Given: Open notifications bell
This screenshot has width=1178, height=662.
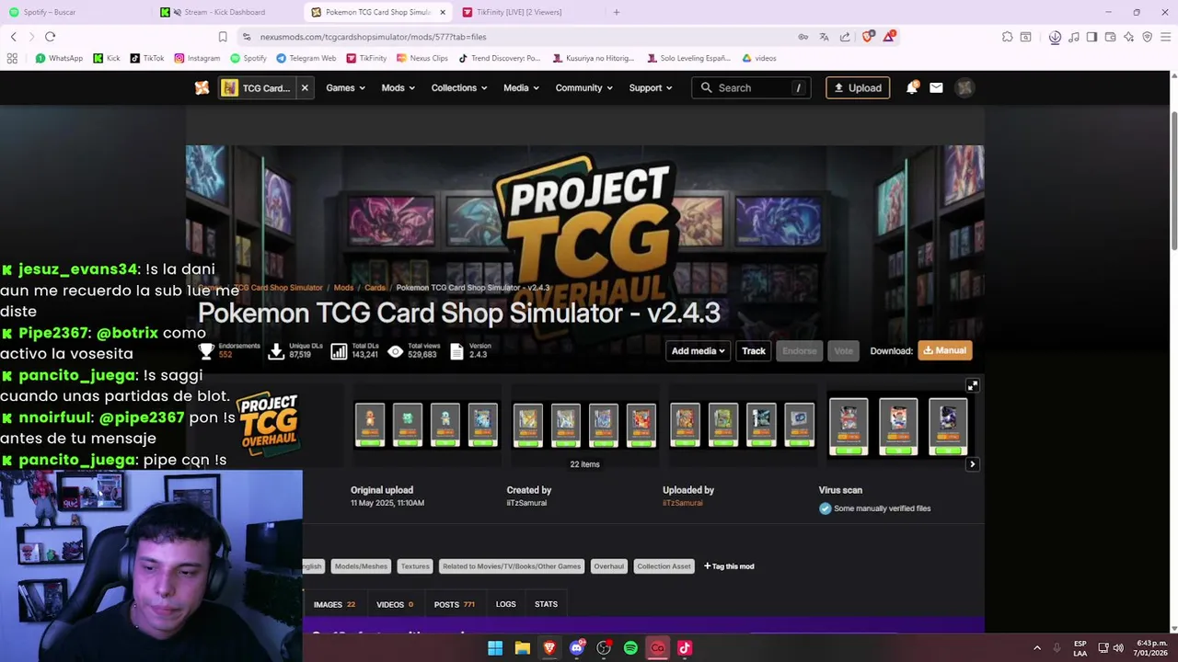Looking at the screenshot, I should tap(911, 87).
